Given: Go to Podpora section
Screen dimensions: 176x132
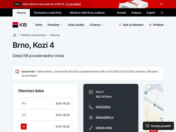Looking at the screenshot, I should [136, 13].
